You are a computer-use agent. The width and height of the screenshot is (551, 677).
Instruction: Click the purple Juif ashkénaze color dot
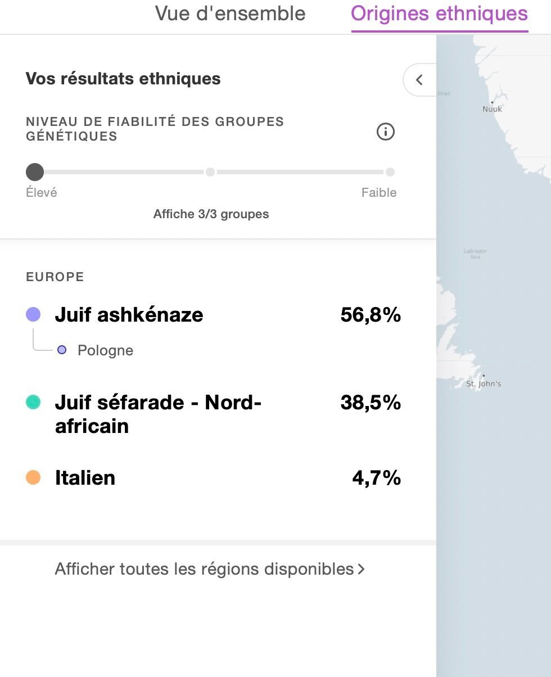[x=33, y=315]
